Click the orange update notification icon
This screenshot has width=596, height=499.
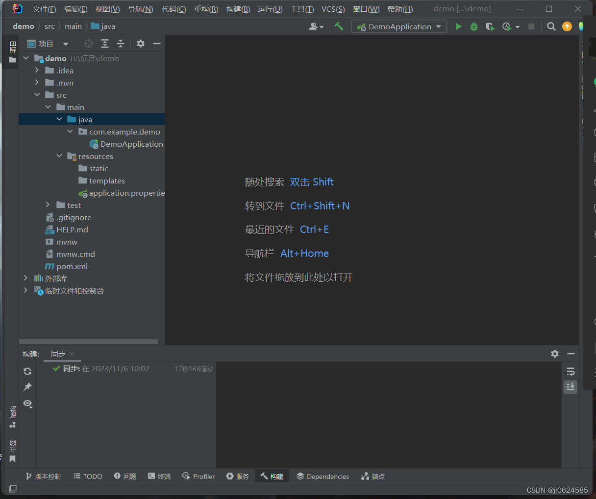(x=567, y=26)
